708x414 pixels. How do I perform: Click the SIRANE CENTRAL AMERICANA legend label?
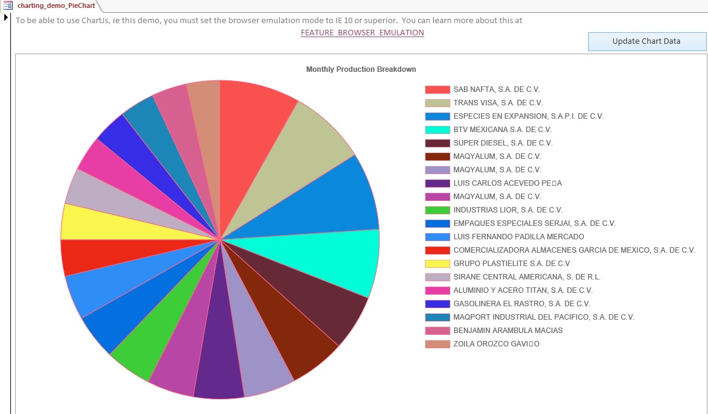[x=527, y=277]
